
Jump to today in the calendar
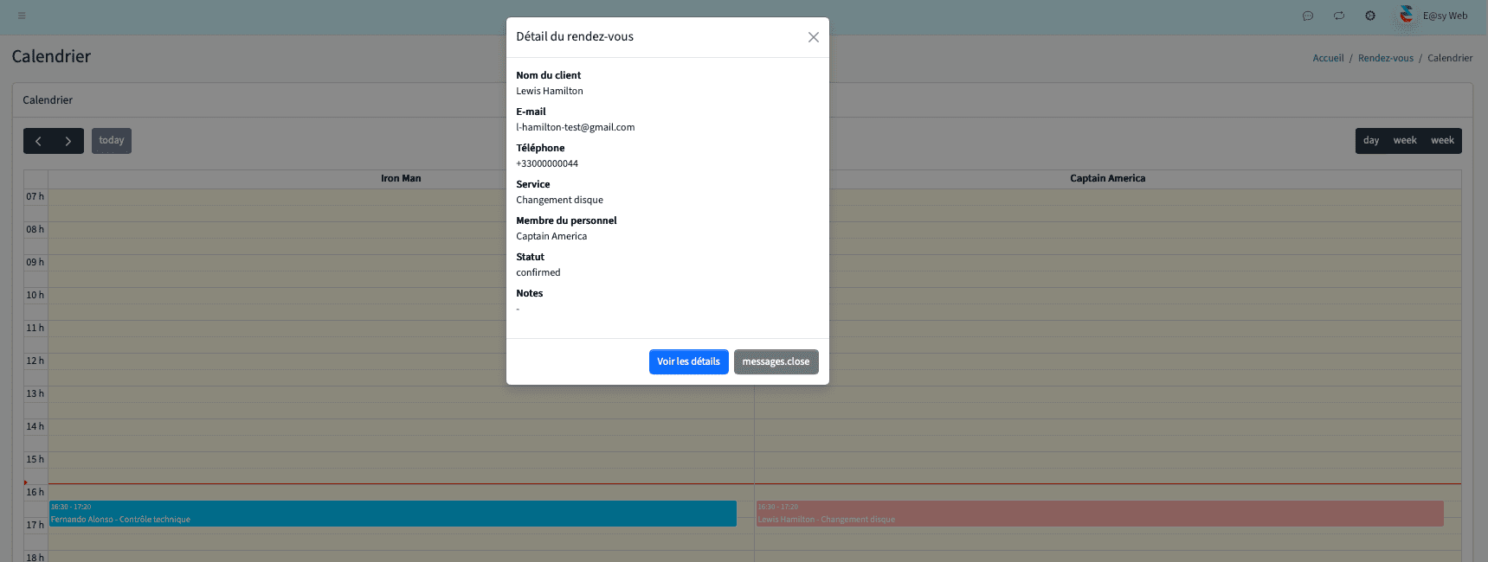point(112,141)
